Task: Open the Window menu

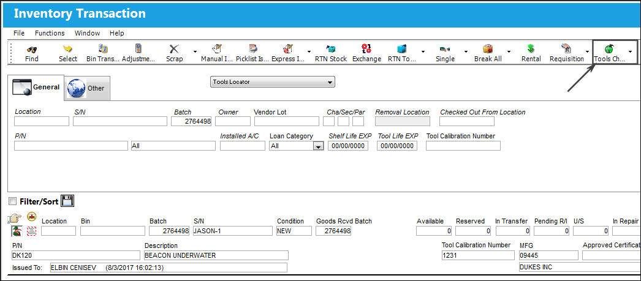Action: click(87, 33)
